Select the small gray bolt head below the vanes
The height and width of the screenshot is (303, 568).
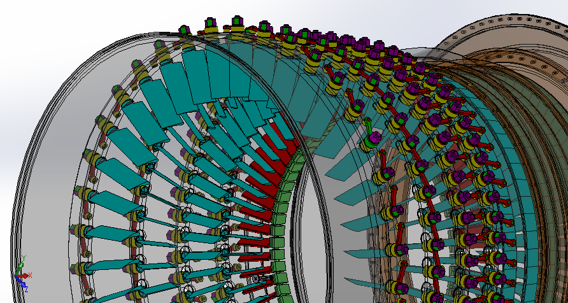click(x=256, y=279)
